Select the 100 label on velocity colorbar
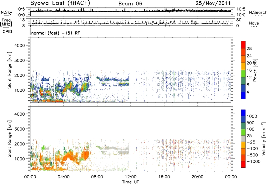267x184 pixels. pos(250,129)
